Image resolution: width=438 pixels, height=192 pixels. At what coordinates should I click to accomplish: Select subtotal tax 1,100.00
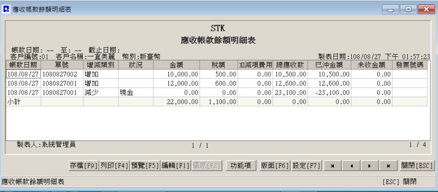pos(219,102)
